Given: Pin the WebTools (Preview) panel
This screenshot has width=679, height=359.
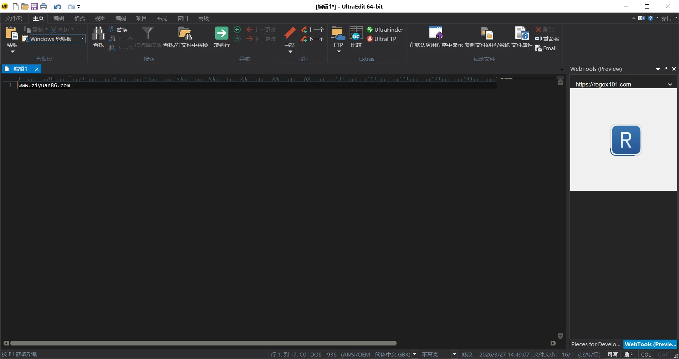Looking at the screenshot, I should 665,69.
